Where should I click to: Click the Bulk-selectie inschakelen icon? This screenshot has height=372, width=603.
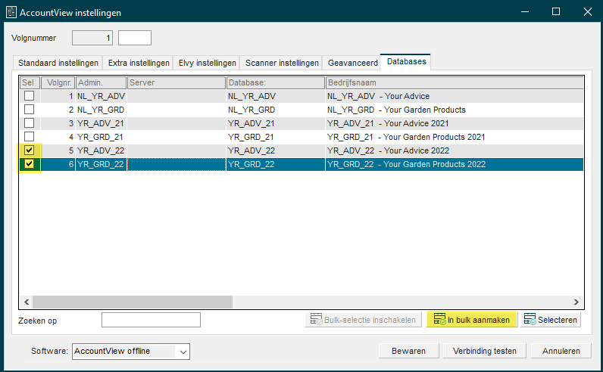click(x=316, y=319)
